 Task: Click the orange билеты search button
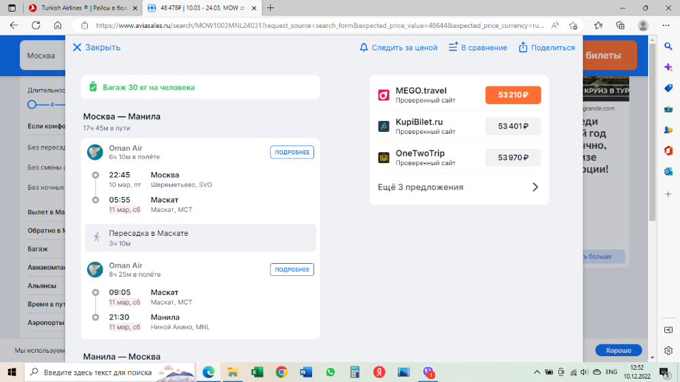point(610,55)
